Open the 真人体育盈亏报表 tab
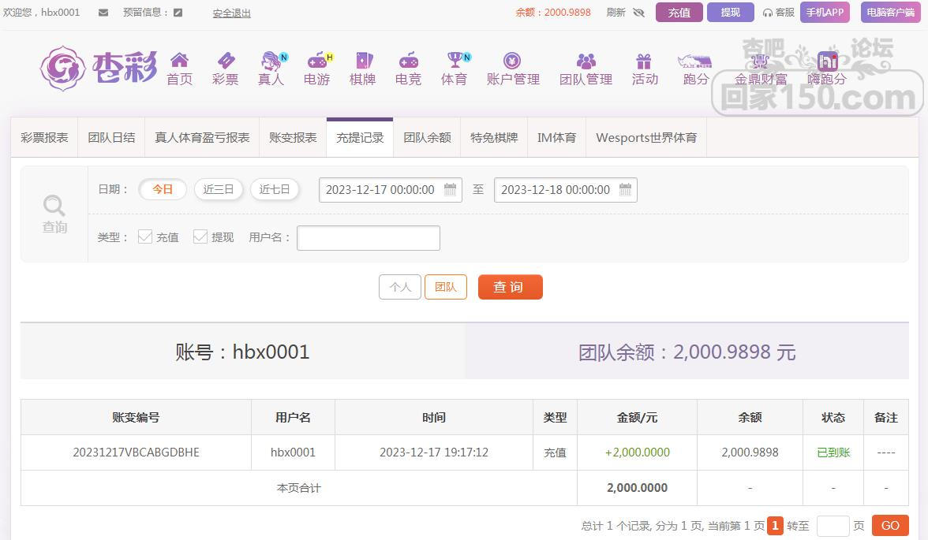The height and width of the screenshot is (540, 928). tap(202, 138)
